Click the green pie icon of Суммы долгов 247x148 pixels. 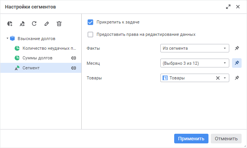17,58
